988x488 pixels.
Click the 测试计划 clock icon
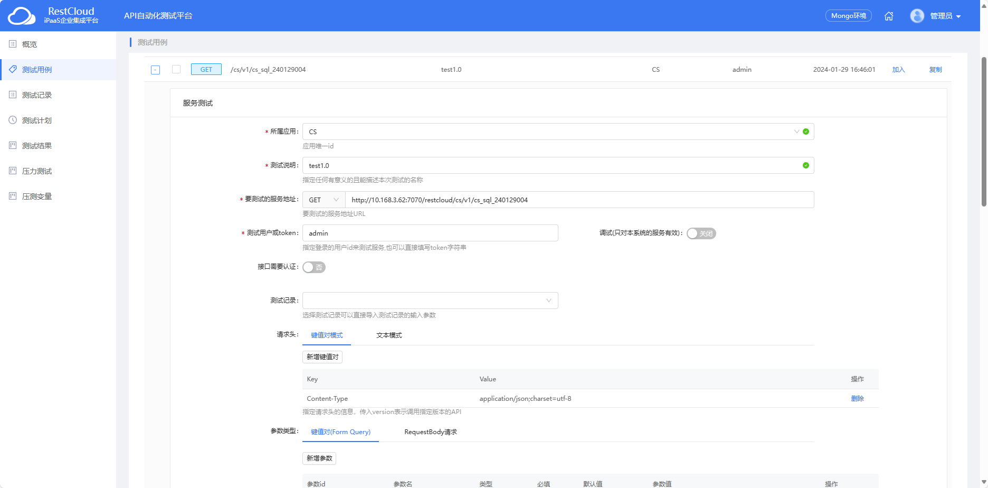tap(13, 120)
